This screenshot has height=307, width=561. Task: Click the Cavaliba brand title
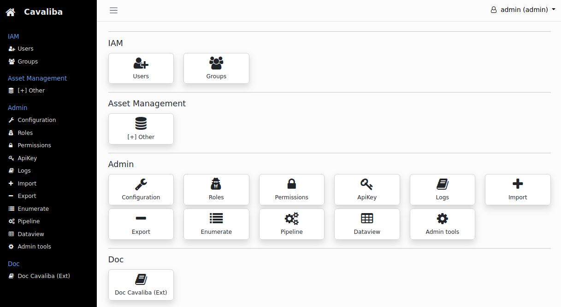(43, 12)
